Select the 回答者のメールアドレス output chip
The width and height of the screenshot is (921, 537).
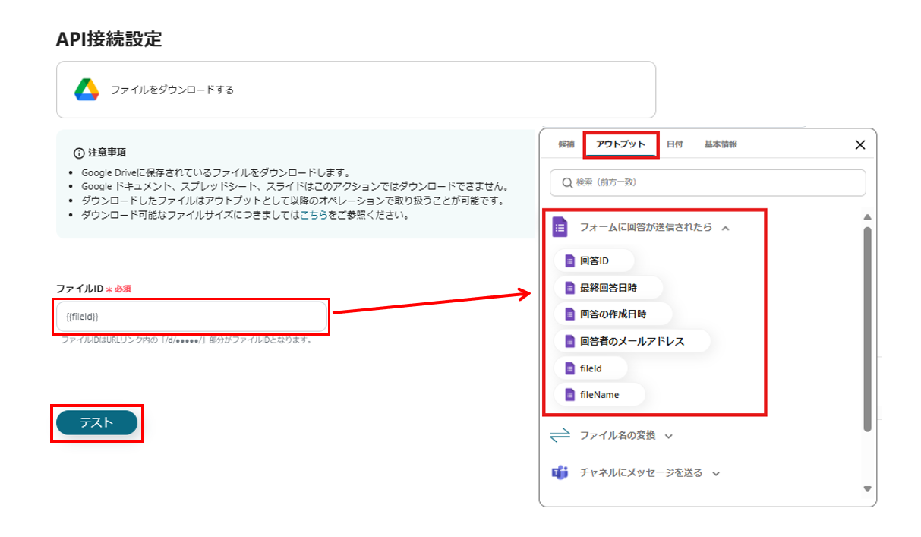(x=632, y=341)
